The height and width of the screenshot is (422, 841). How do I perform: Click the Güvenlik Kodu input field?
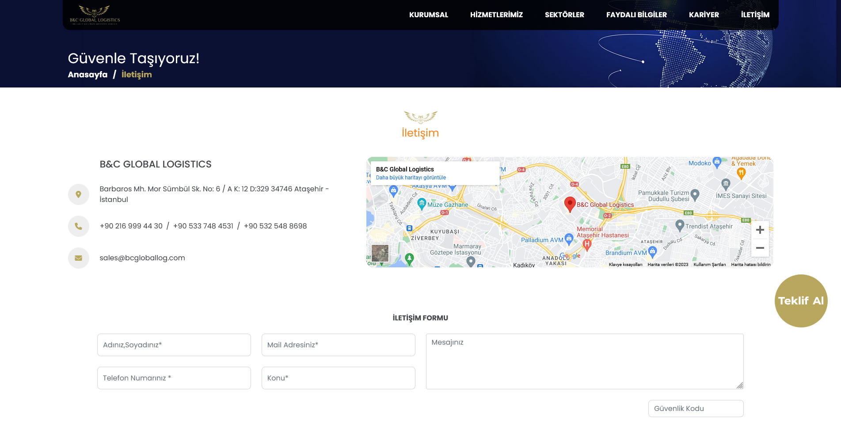pos(696,409)
